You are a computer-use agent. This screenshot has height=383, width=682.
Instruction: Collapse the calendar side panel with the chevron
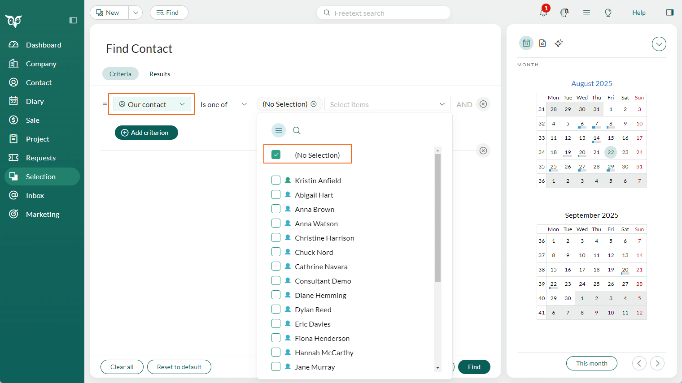pyautogui.click(x=659, y=44)
